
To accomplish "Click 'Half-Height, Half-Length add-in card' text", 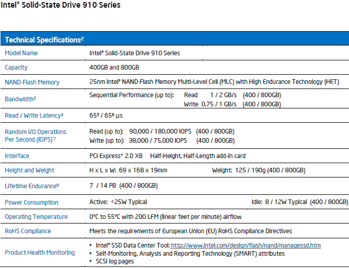I will click(x=198, y=156).
